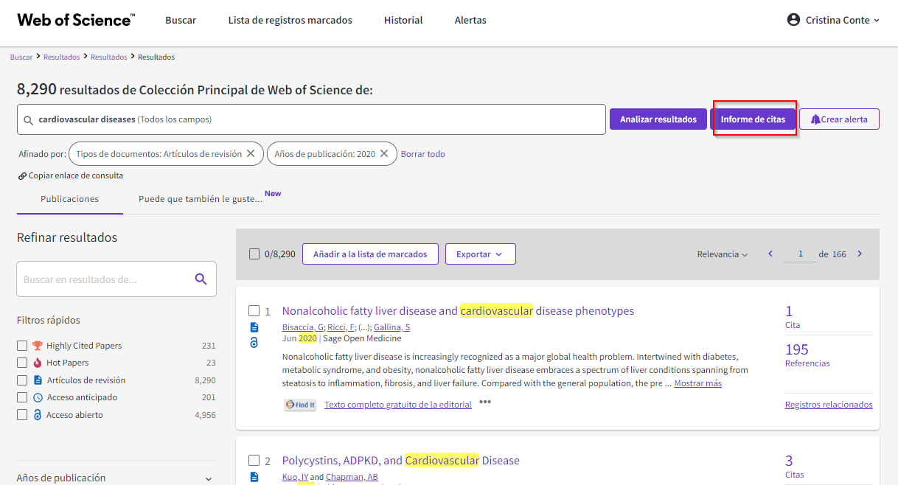Click the 3 Citas count for result 2
898x485 pixels.
(789, 461)
